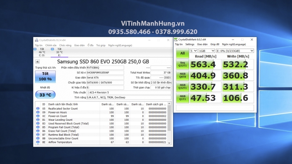The image size is (292, 164).
Task: Open the Giao diện menu in CrystalDiskMark
Action: [x=202, y=44]
